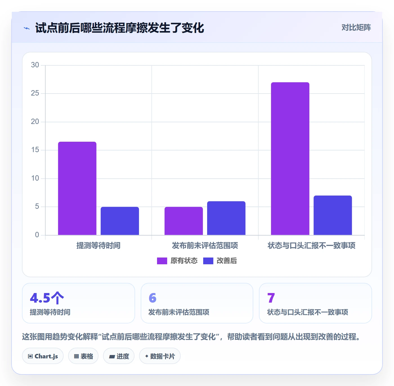Open the 6 发布前未评估范围项 data card

pyautogui.click(x=197, y=303)
